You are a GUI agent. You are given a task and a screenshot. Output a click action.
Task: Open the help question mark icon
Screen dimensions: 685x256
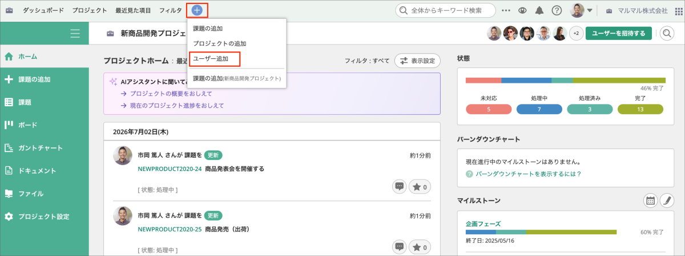point(557,10)
